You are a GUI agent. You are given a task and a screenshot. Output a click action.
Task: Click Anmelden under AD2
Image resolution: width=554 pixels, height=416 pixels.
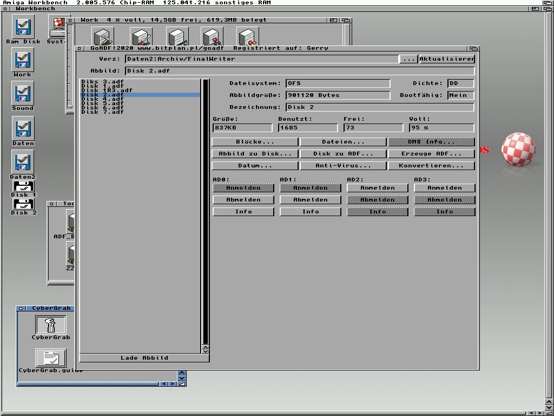[377, 188]
